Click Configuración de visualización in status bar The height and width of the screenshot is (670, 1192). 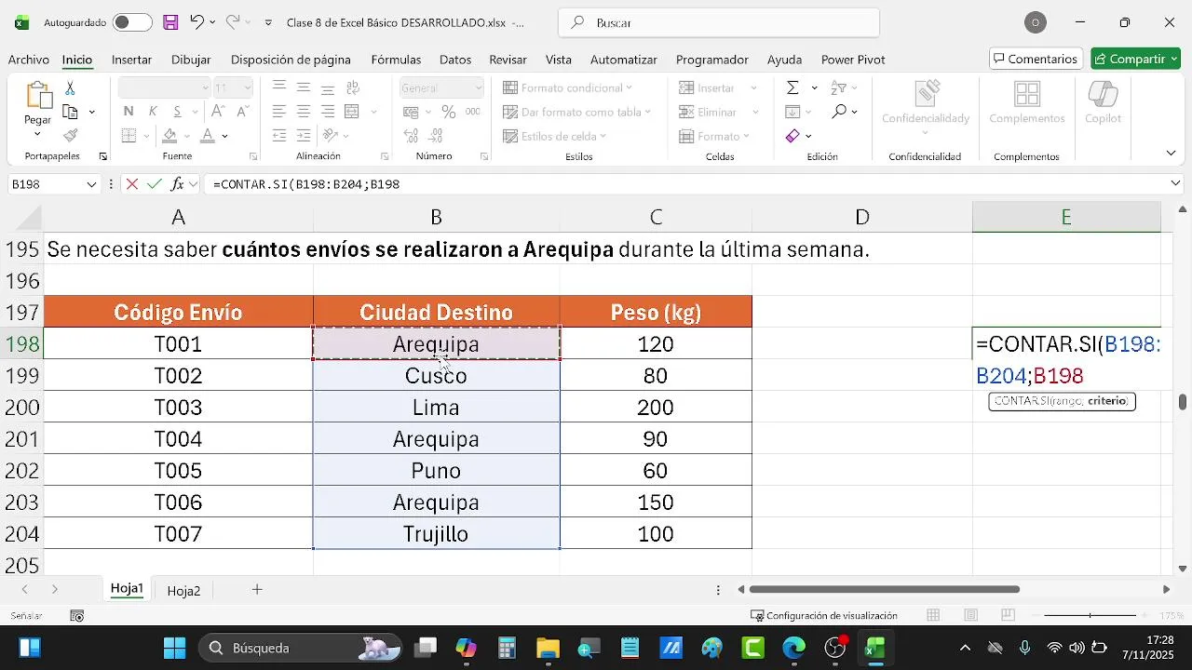[824, 616]
